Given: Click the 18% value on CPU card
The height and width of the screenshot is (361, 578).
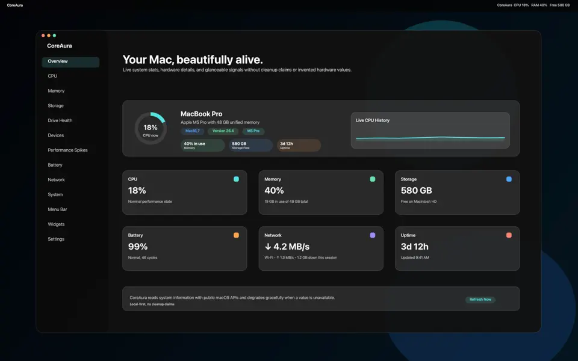Looking at the screenshot, I should click(x=137, y=191).
